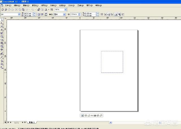The width and height of the screenshot is (181, 129).
Task: Click the Export icon
Action: click(x=42, y=10)
